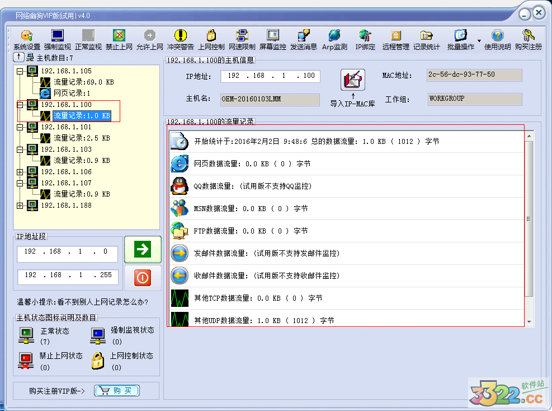This screenshot has height=411, width=552.
Task: Select 流量记录:1.0 KB entry
Action: (x=82, y=115)
